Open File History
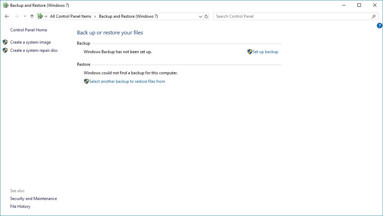Viewport: 383px width, 216px height. 20,206
